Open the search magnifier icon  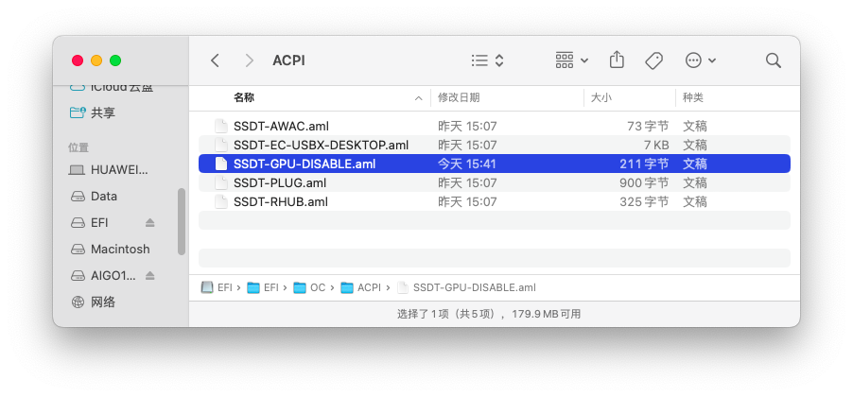[x=773, y=60]
